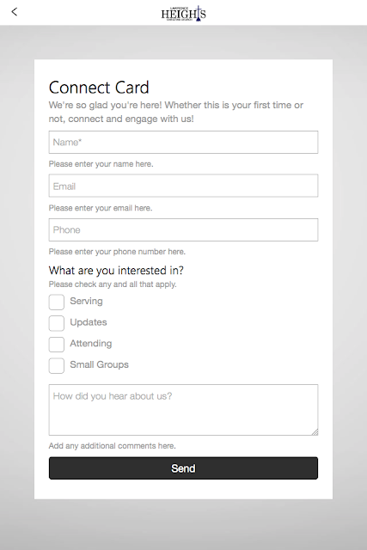This screenshot has width=367, height=550.
Task: Toggle the Small Groups checkbox
Action: pos(57,365)
